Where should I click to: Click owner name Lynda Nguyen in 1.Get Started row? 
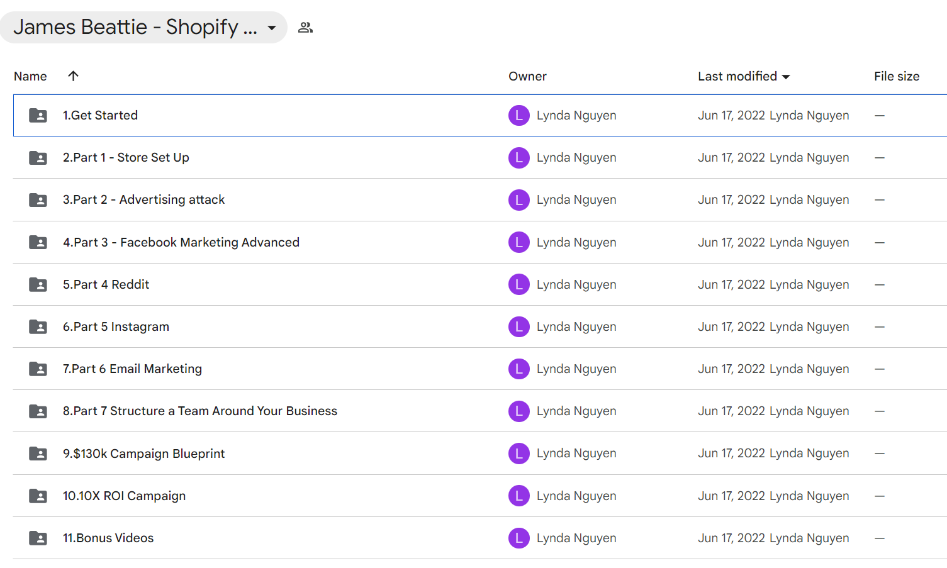click(x=576, y=115)
